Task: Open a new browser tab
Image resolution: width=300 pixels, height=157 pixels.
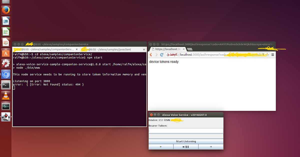Action: 189,49
